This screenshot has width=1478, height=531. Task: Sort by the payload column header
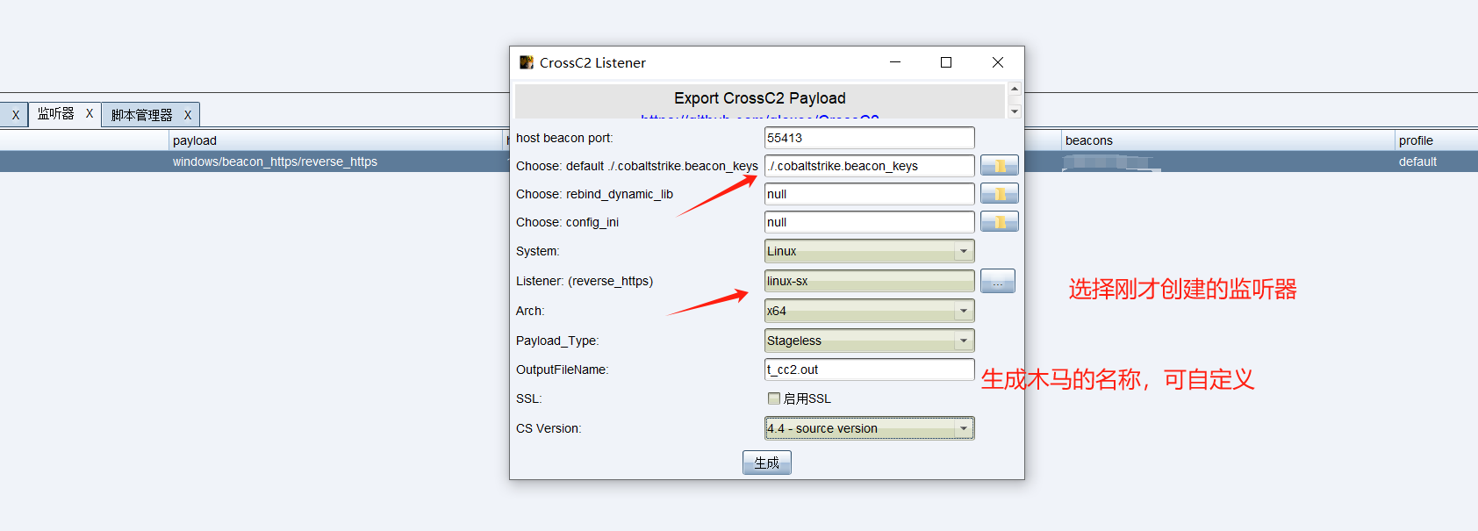point(336,140)
